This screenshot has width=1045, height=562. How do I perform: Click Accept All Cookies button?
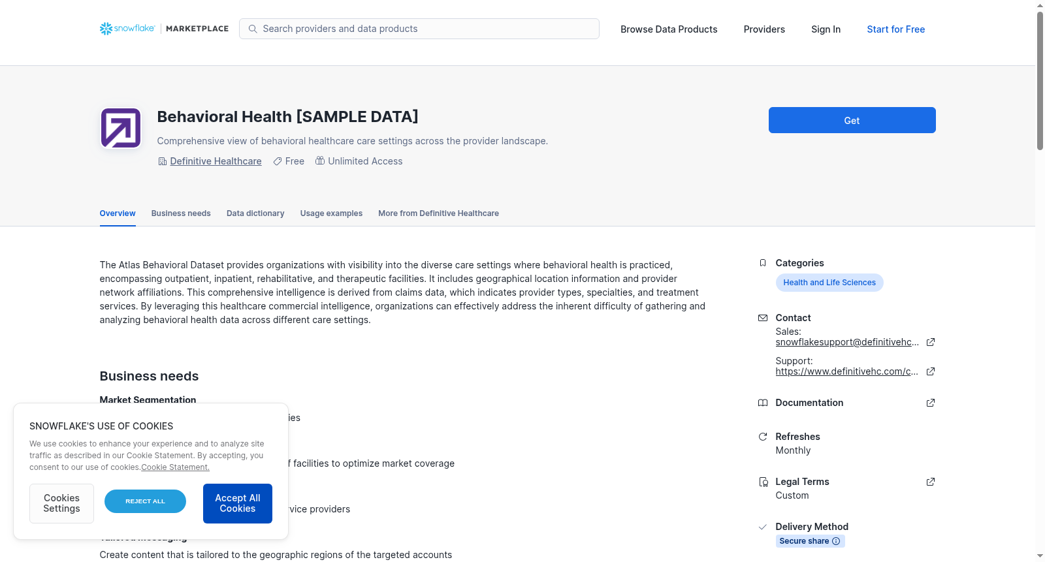238,503
